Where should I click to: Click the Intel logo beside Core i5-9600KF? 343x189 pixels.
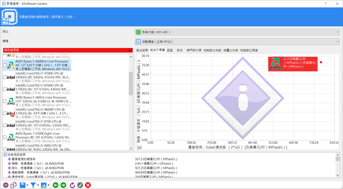coord(11,113)
